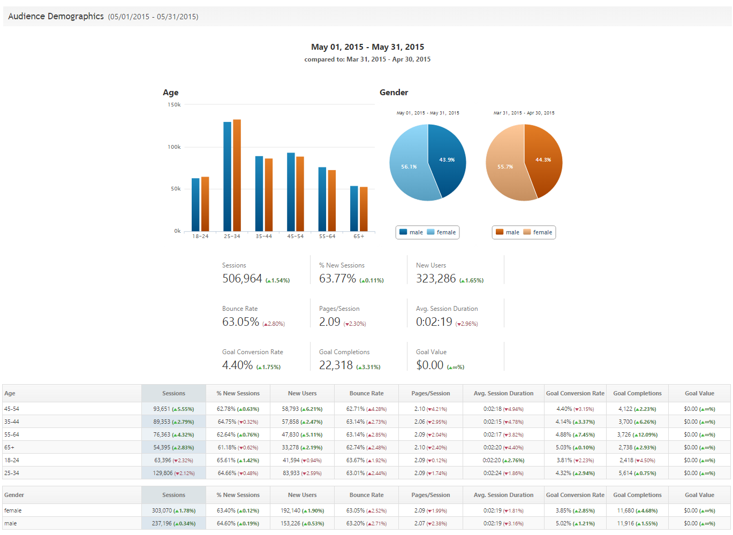Click the Avg. Session Duration value 0:02:19

coord(434,322)
